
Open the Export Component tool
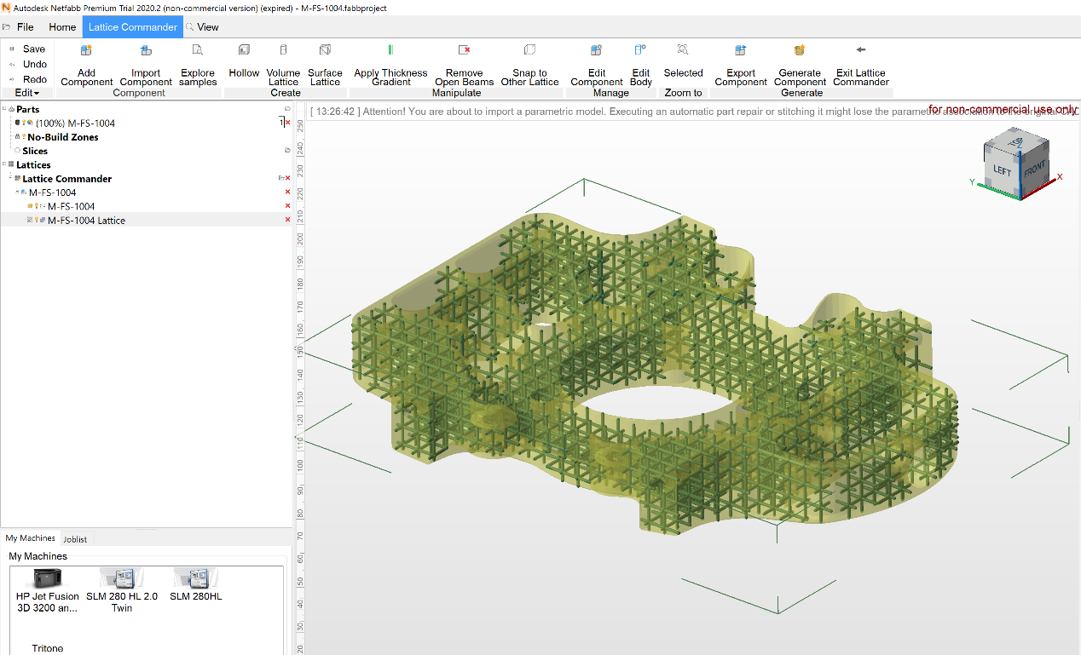tap(741, 64)
